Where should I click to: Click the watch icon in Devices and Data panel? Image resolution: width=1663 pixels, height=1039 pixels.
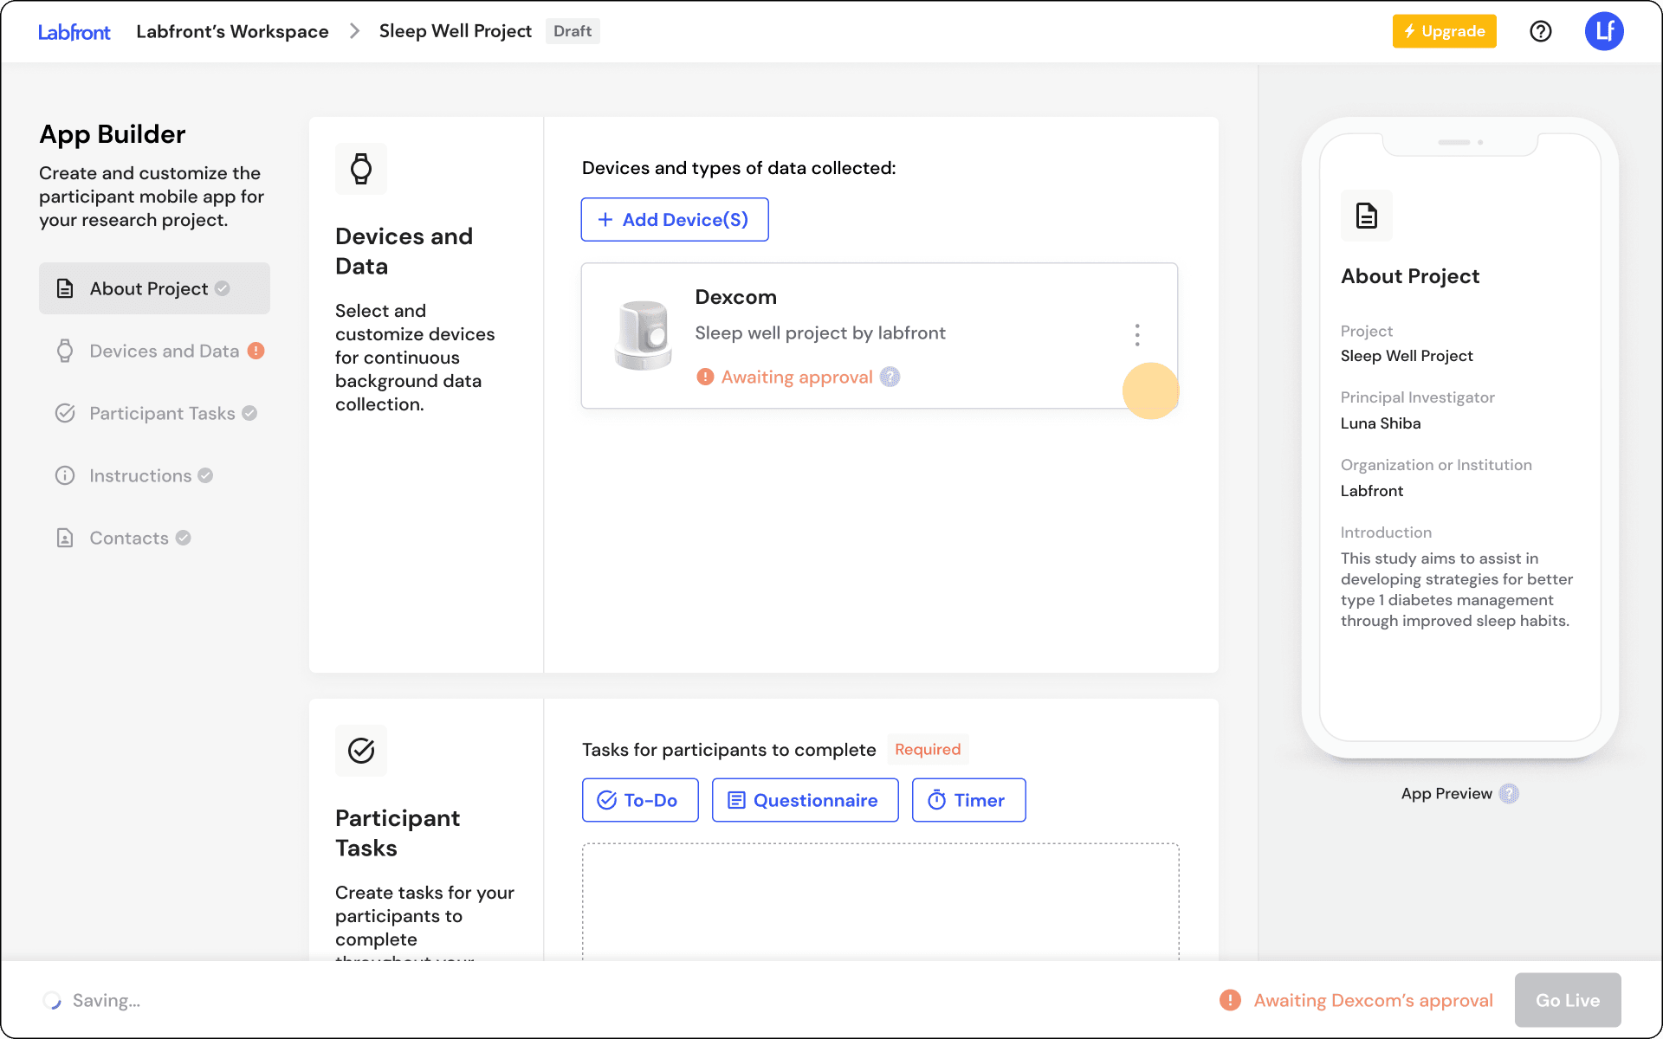click(361, 169)
